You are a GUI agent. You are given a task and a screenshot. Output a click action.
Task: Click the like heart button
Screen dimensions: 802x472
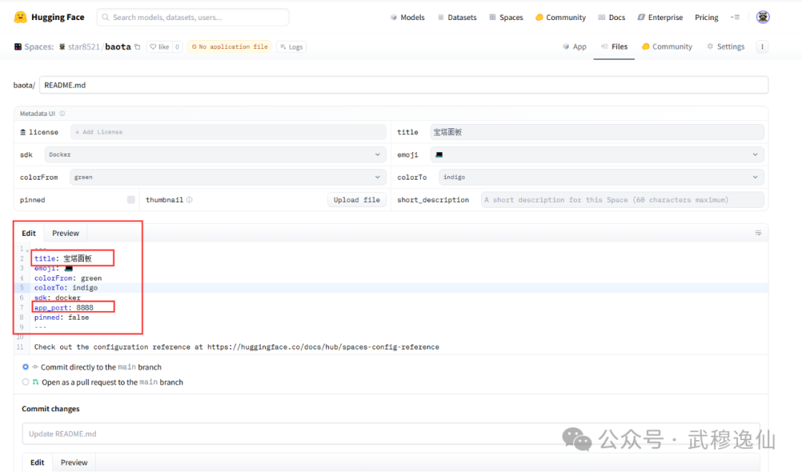click(x=160, y=47)
